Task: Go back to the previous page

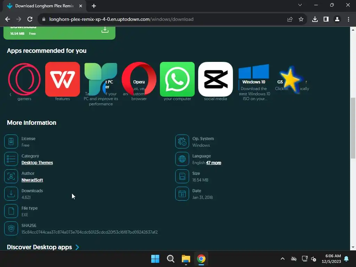Action: click(x=8, y=19)
